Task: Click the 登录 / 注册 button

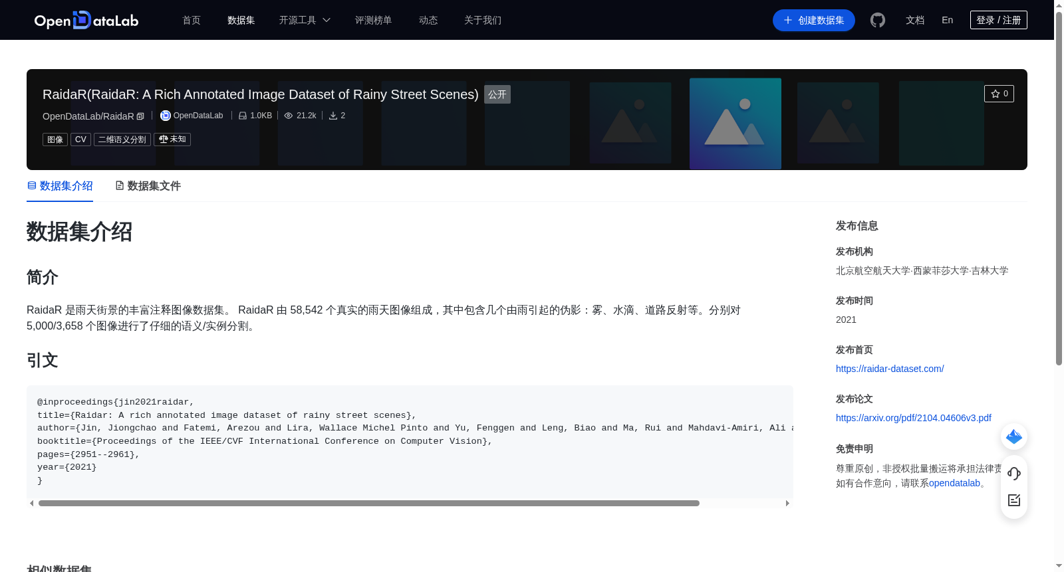Action: tap(999, 20)
